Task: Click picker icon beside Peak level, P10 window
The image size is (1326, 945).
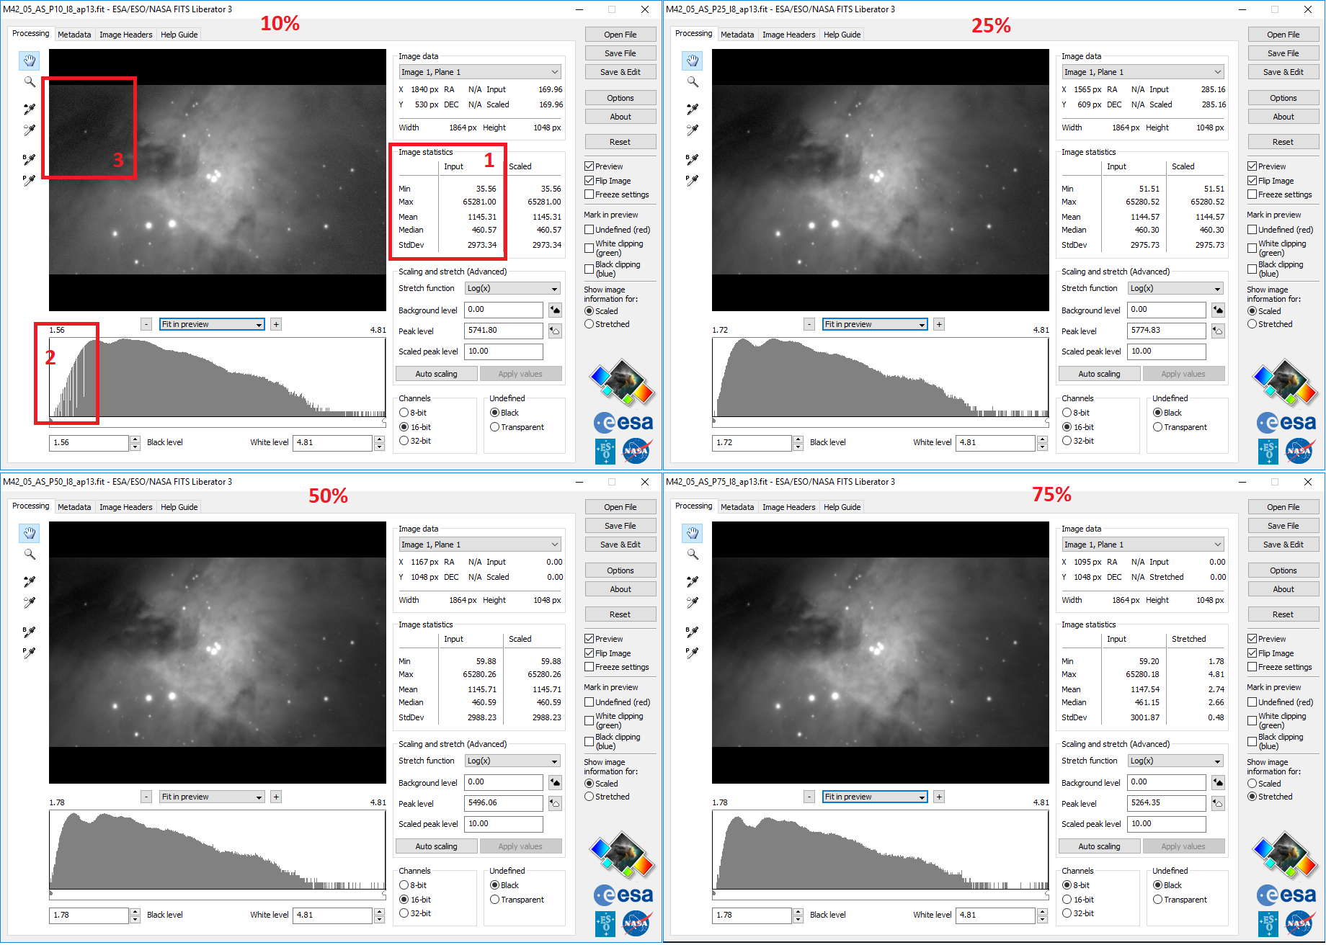Action: coord(555,331)
